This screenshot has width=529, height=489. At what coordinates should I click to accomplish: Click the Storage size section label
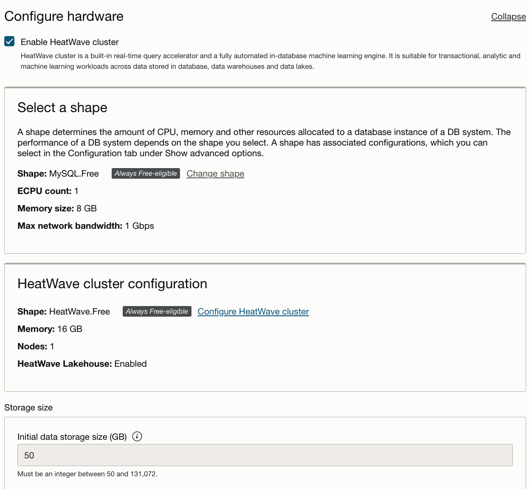tap(28, 407)
